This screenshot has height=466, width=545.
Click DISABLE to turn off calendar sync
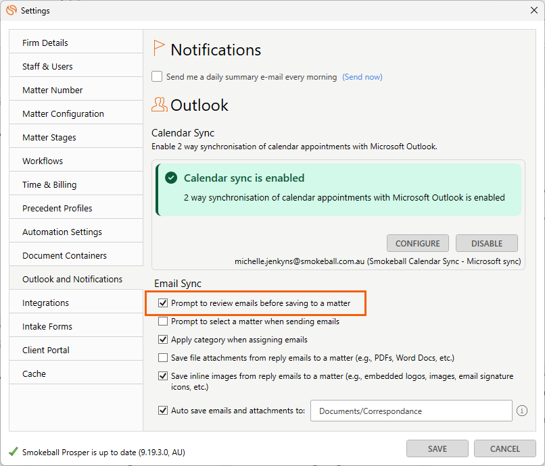(x=487, y=243)
